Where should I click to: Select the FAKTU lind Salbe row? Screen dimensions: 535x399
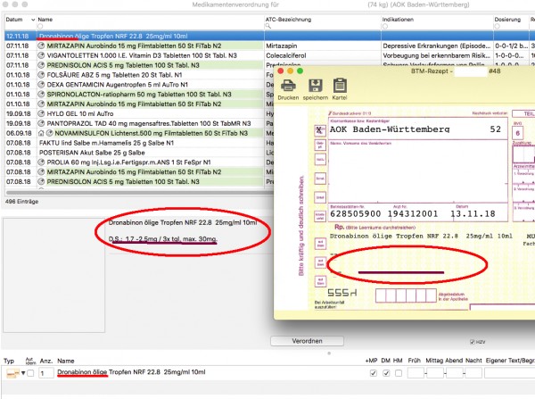(x=139, y=143)
